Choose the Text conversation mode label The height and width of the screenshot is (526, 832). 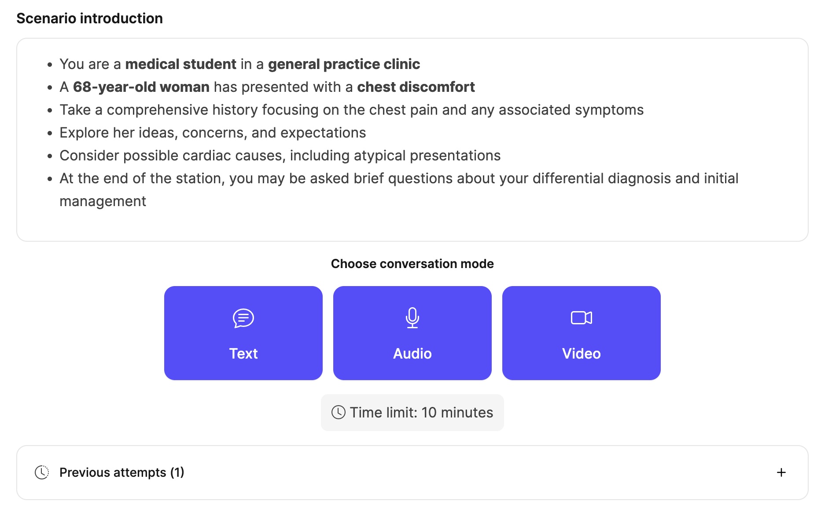coord(243,353)
